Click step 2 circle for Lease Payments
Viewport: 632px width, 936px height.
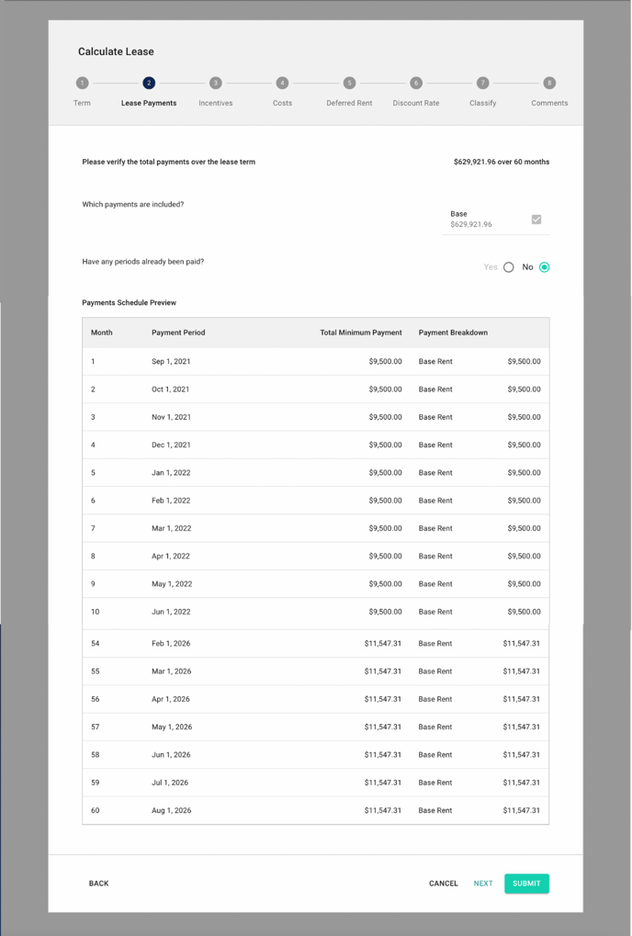(x=149, y=83)
